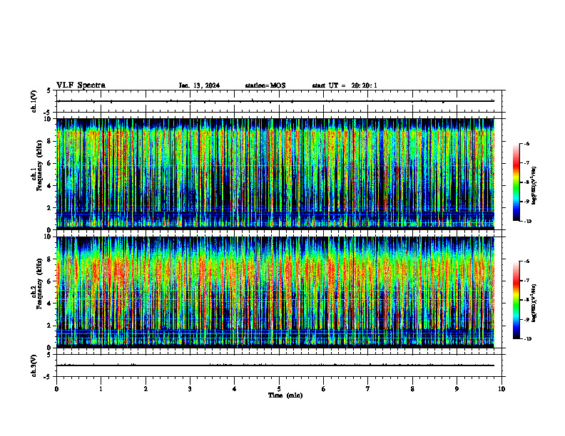Click the "6" kHz tick on ch.2 frequency axis
This screenshot has width=565, height=436.
point(50,281)
